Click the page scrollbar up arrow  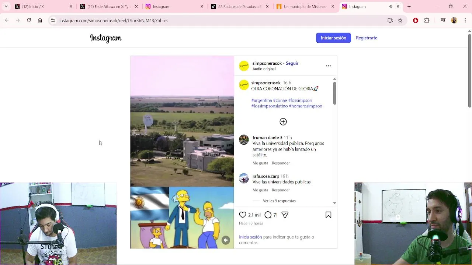469,31
